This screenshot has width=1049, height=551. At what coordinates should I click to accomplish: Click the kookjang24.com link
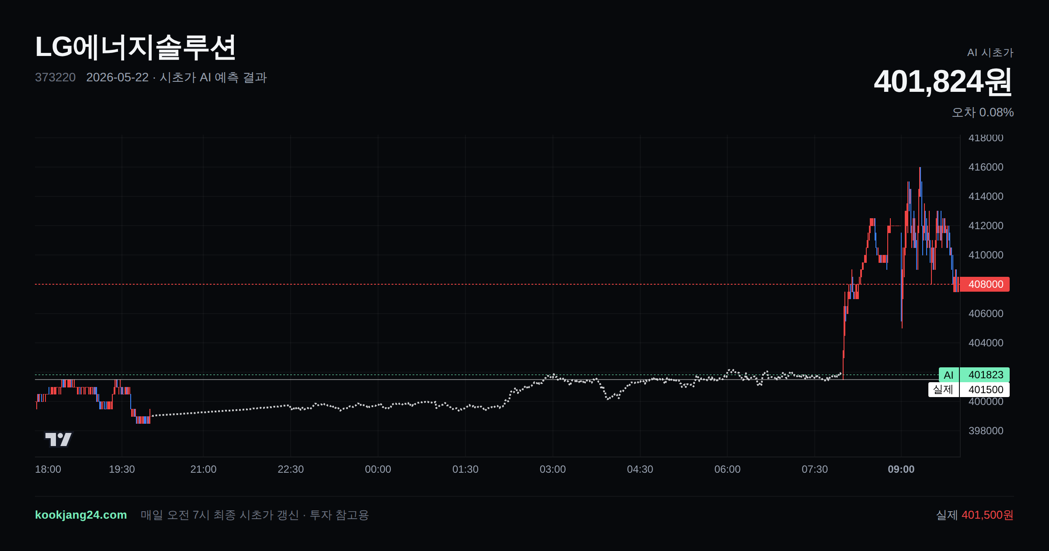coord(81,515)
